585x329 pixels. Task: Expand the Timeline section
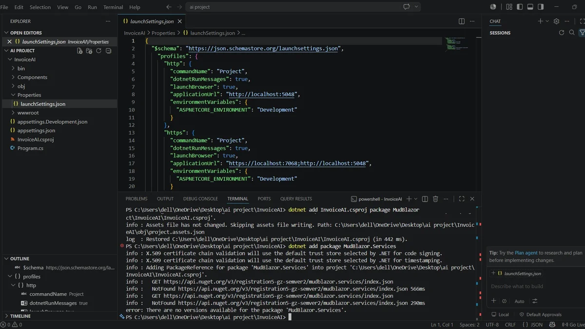click(20, 316)
